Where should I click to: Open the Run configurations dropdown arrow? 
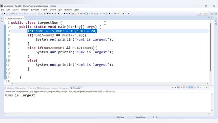(53, 14)
